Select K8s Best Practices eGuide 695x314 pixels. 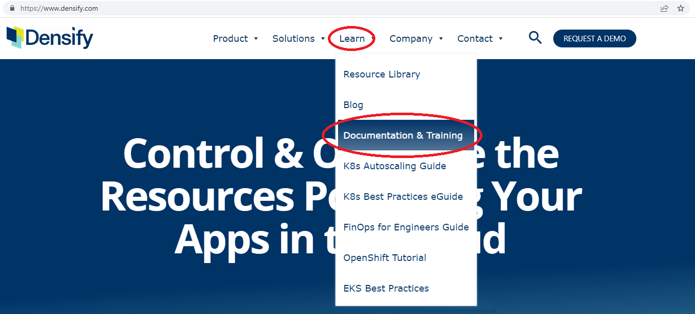click(403, 197)
